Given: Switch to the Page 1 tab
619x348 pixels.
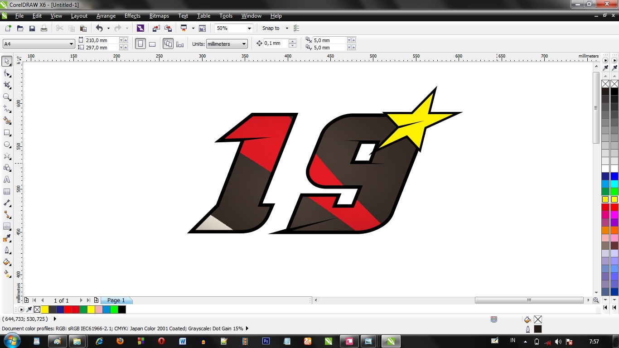Looking at the screenshot, I should point(116,300).
